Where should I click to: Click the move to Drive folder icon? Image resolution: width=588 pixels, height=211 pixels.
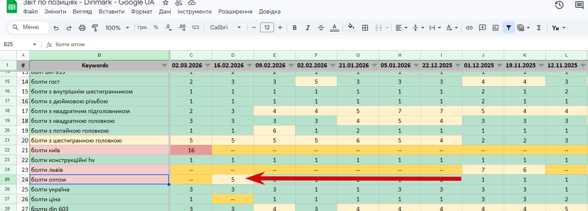179,2
